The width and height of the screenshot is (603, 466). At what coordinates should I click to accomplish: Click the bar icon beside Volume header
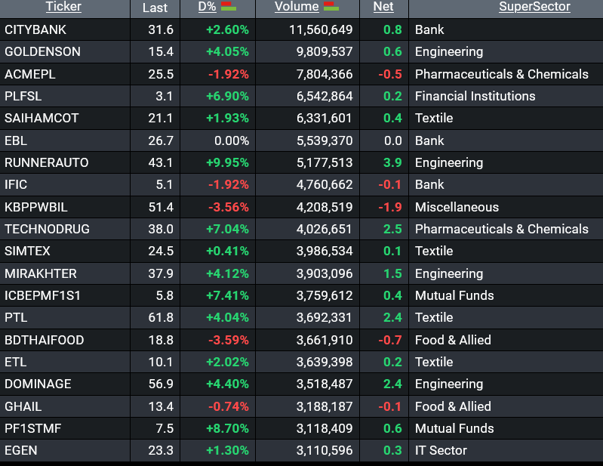331,8
